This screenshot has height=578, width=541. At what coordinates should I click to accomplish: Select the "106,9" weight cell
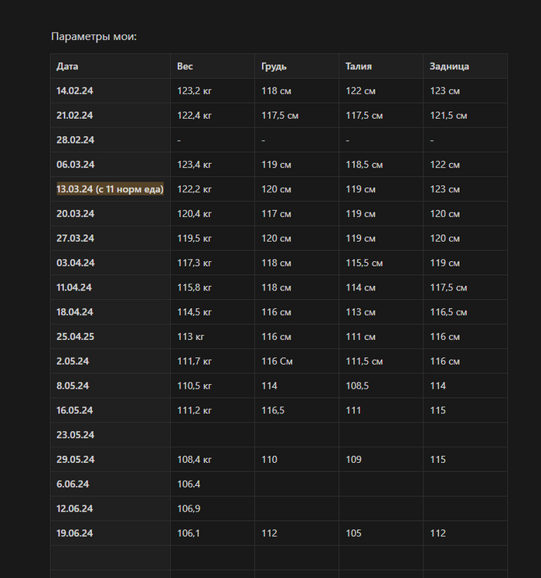coord(189,508)
